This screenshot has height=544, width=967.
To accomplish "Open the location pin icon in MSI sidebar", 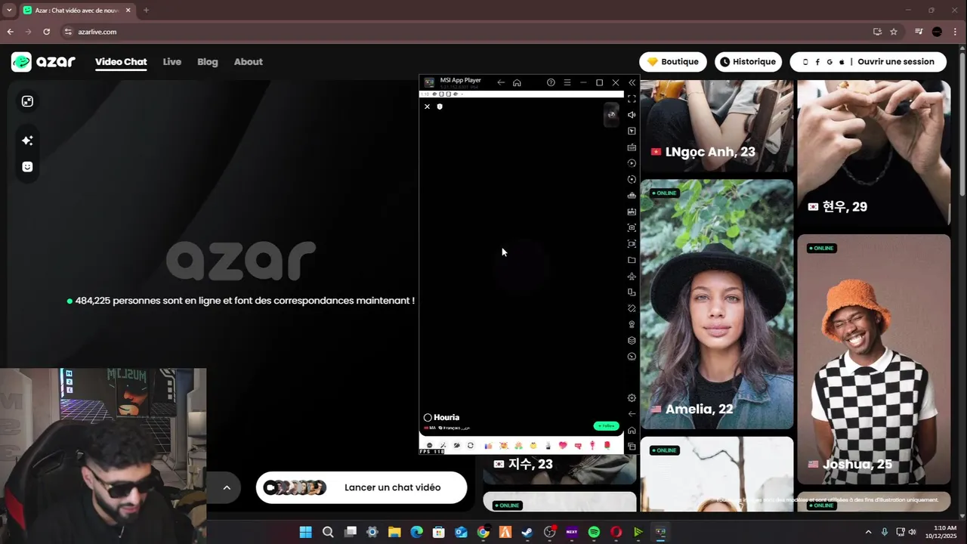I will (x=632, y=324).
